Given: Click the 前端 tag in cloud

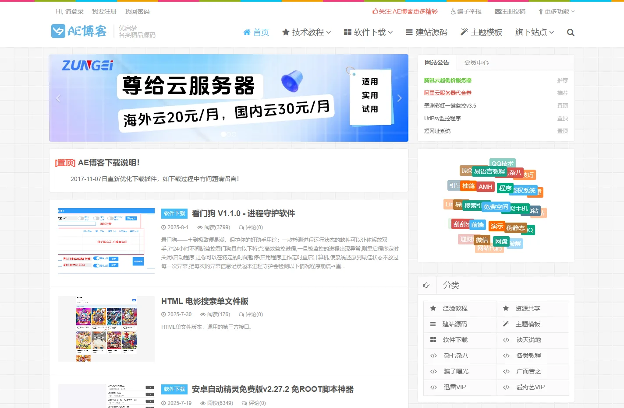Looking at the screenshot, I should (478, 225).
